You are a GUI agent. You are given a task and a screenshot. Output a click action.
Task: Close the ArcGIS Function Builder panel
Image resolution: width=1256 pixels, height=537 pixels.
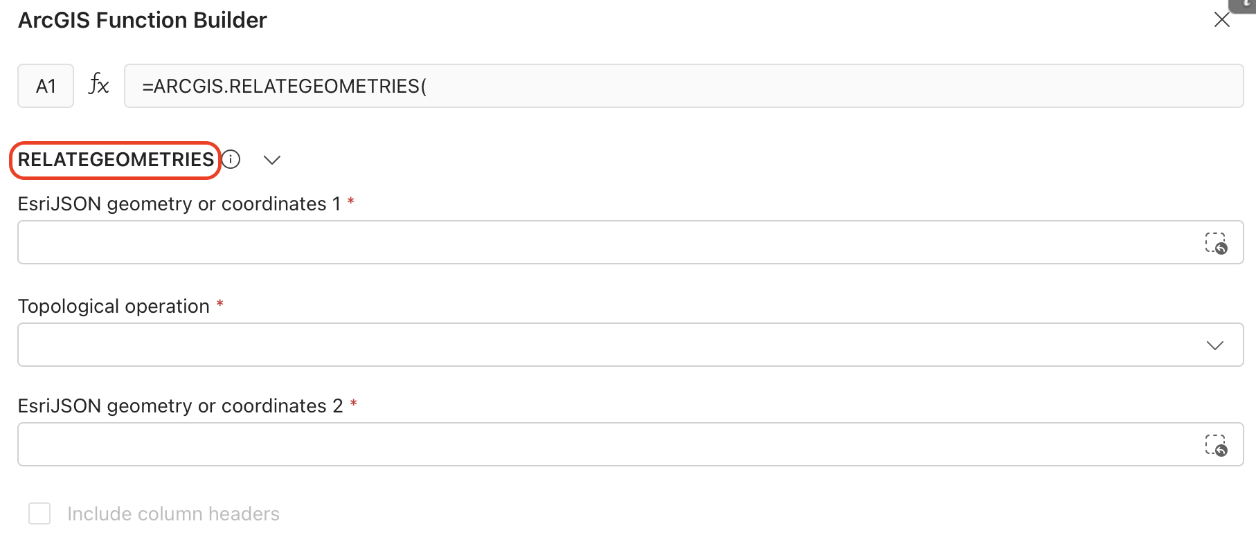pyautogui.click(x=1221, y=20)
